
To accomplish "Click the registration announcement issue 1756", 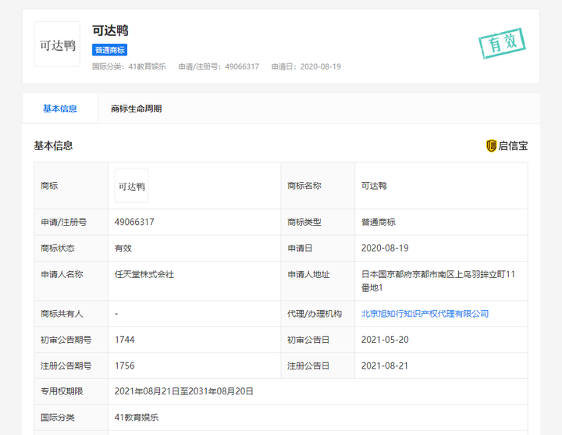I will [x=125, y=365].
